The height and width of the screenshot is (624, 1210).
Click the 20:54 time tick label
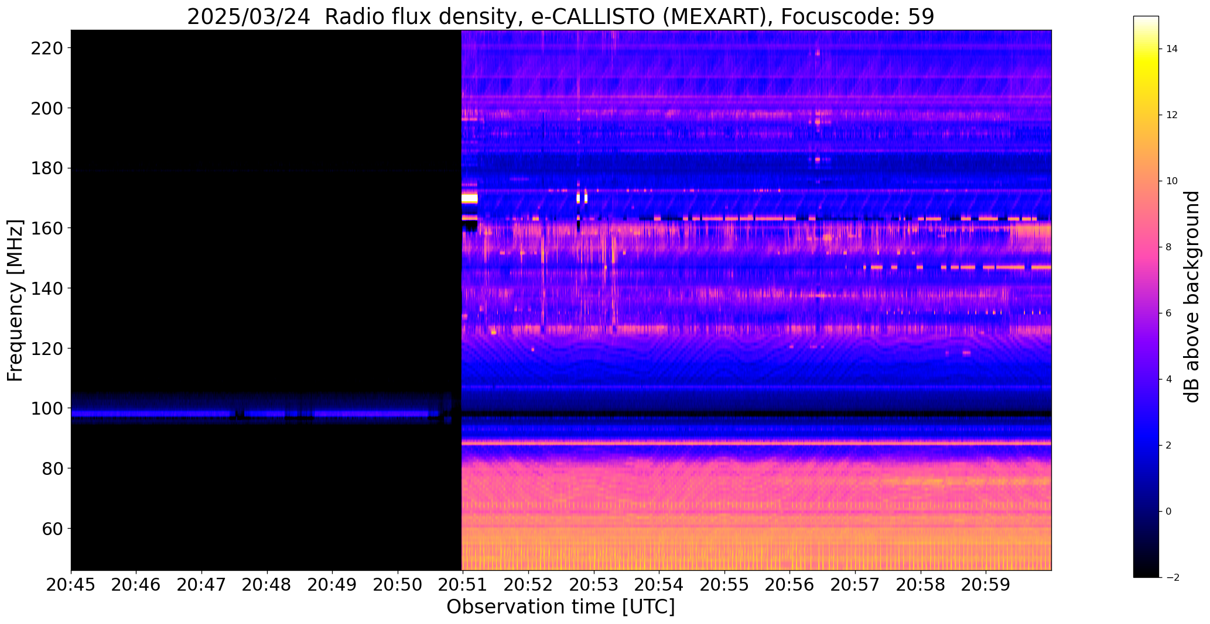pyautogui.click(x=659, y=585)
